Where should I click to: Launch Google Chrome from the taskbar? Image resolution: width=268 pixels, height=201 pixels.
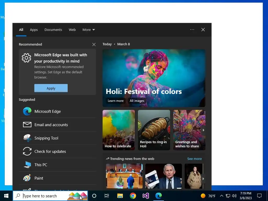tap(133, 196)
